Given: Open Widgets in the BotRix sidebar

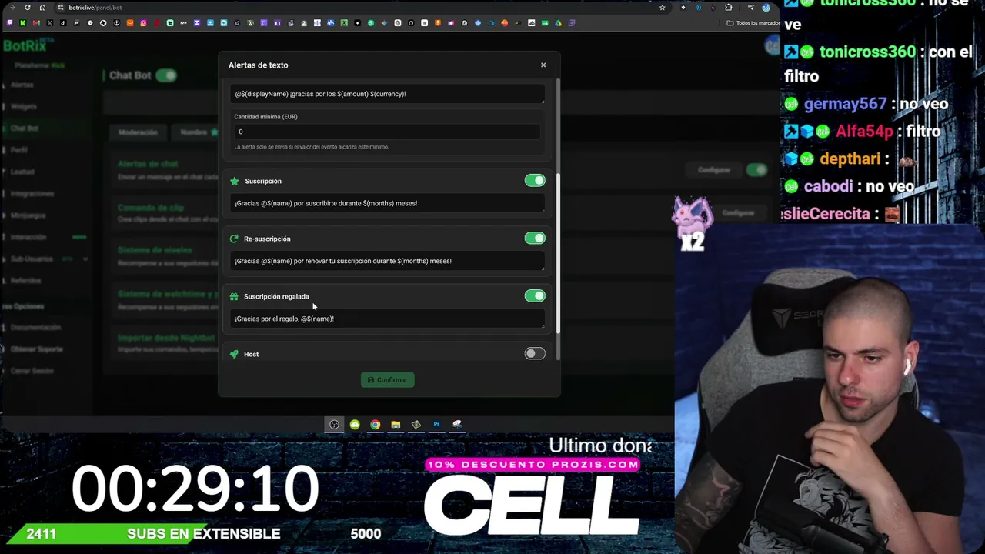Looking at the screenshot, I should (24, 106).
